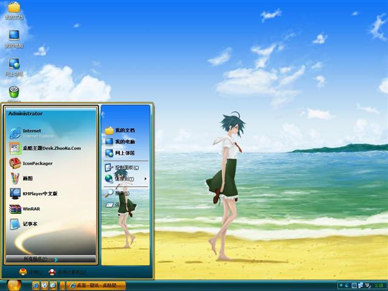Click the third quick launch icon
Viewport: 388px width, 291px height.
(x=53, y=286)
